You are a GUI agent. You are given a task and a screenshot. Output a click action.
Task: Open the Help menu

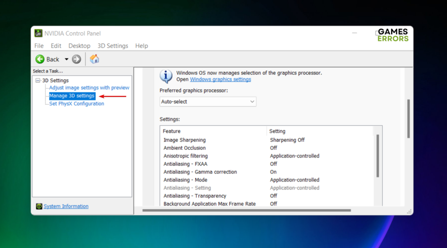[142, 46]
